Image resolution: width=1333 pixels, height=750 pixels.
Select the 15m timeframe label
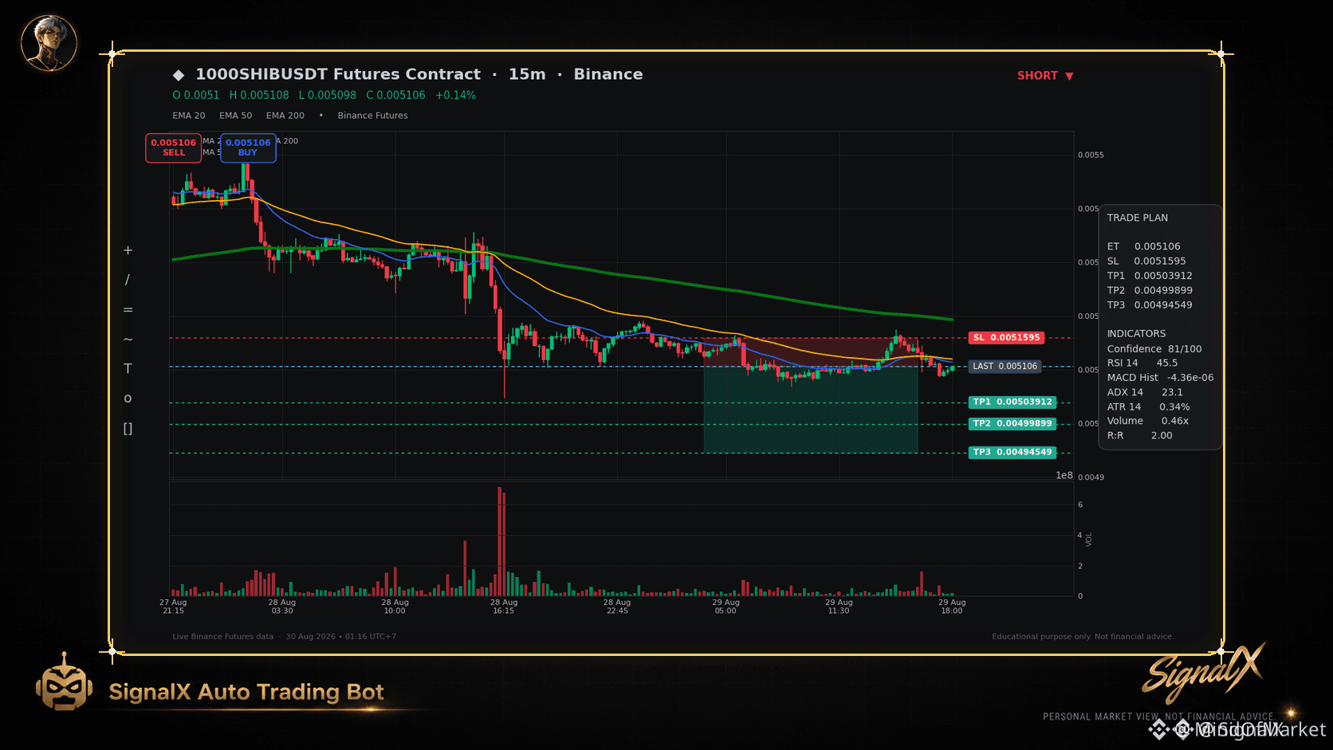tap(527, 74)
